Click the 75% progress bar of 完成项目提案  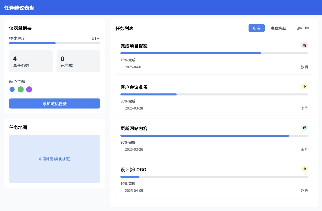coord(214,53)
